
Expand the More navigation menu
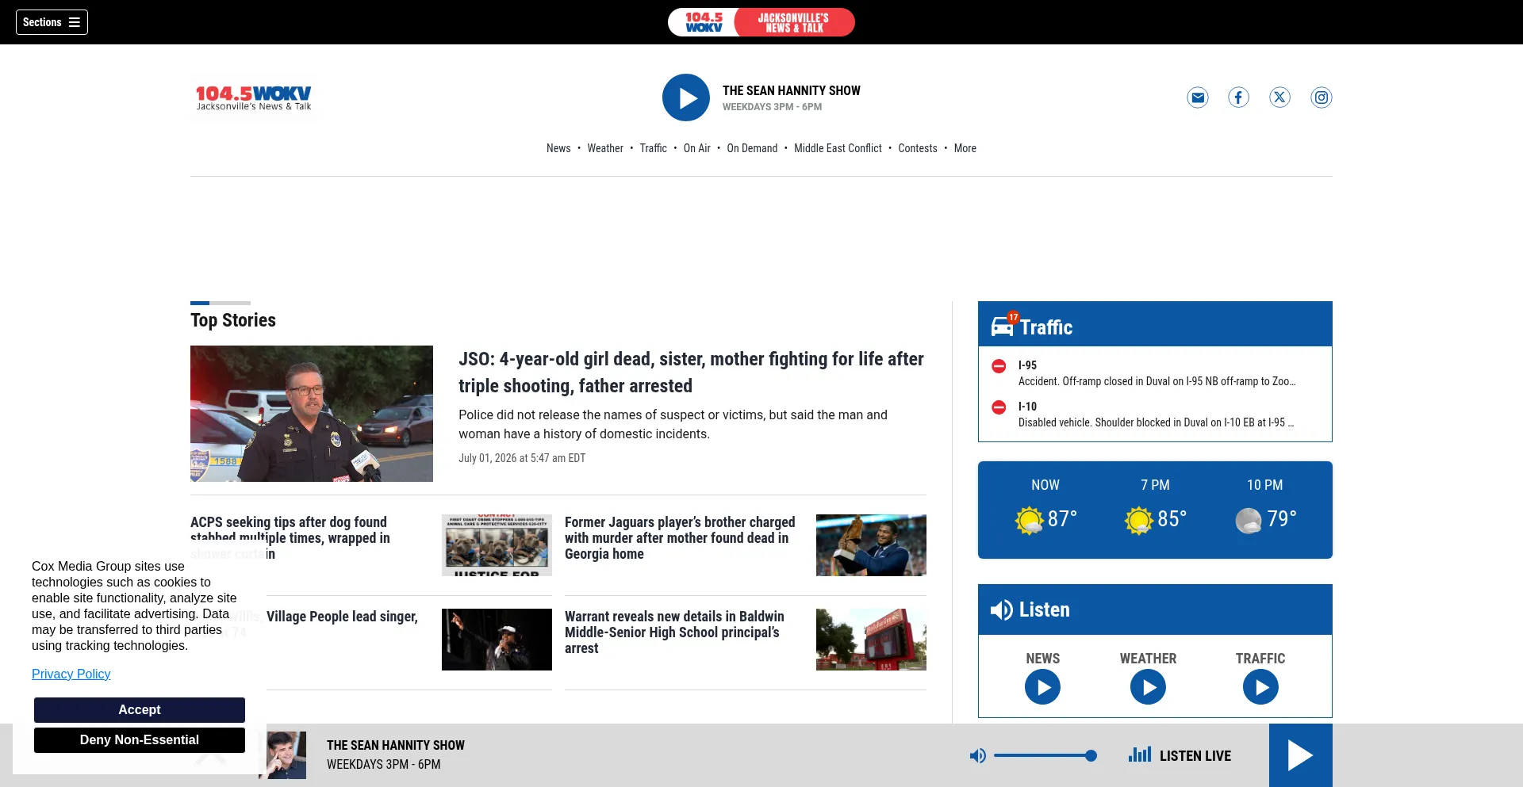pyautogui.click(x=965, y=148)
